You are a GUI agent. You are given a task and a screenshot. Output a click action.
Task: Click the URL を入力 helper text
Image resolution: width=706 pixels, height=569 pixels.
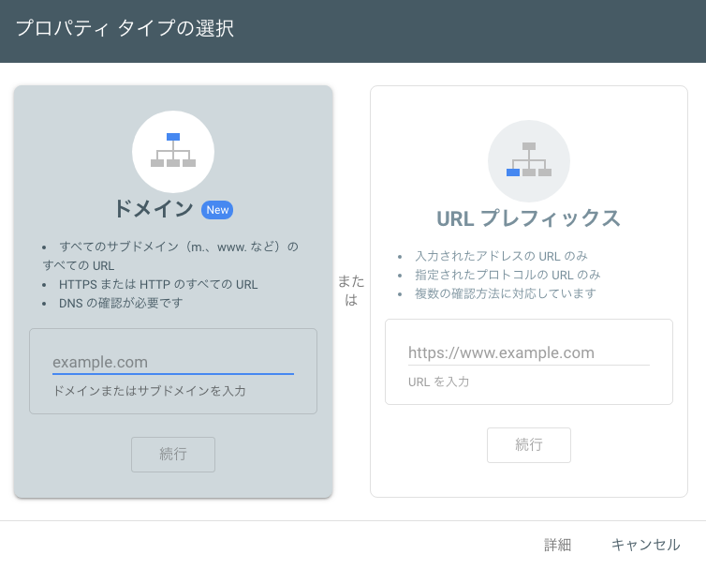(x=438, y=382)
